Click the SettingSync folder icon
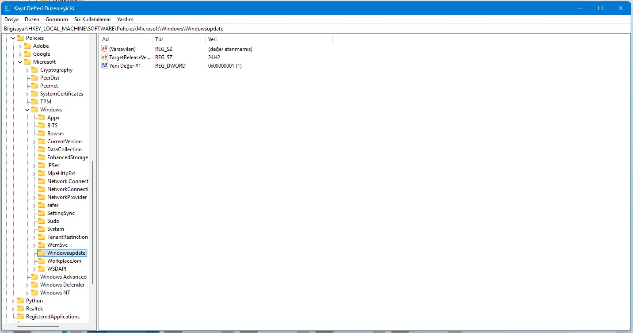 (x=42, y=213)
